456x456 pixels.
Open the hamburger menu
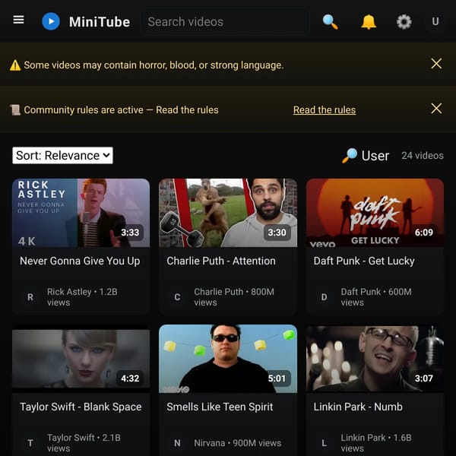click(18, 20)
